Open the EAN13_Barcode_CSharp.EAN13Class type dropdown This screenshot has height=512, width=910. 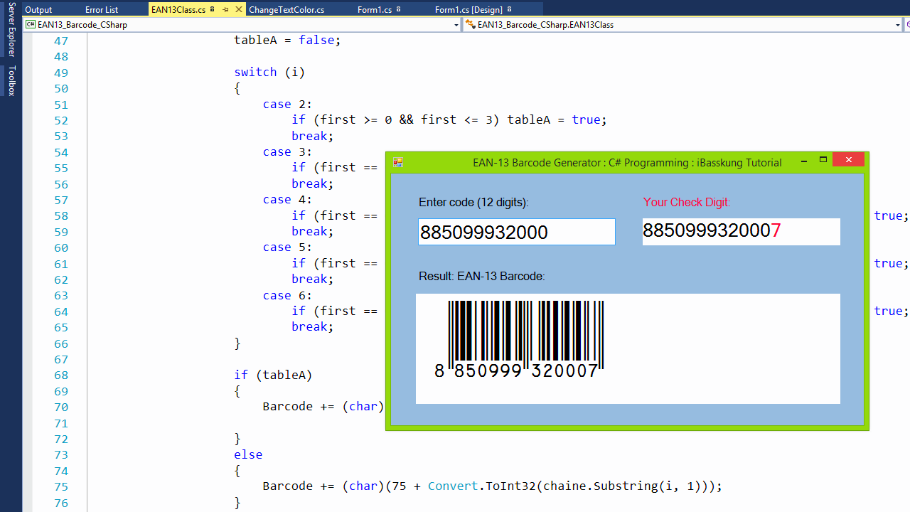898,25
